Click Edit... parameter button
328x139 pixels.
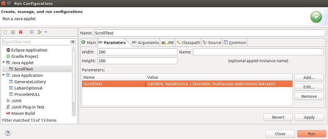pyautogui.click(x=309, y=87)
